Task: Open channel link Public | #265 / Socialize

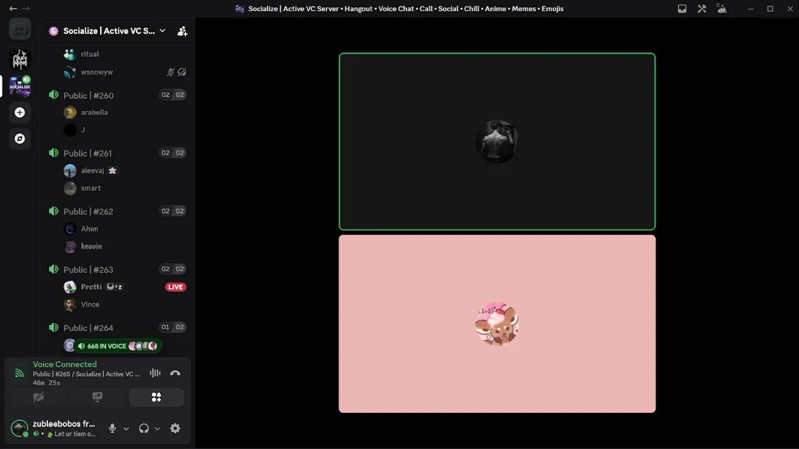Action: click(x=87, y=374)
